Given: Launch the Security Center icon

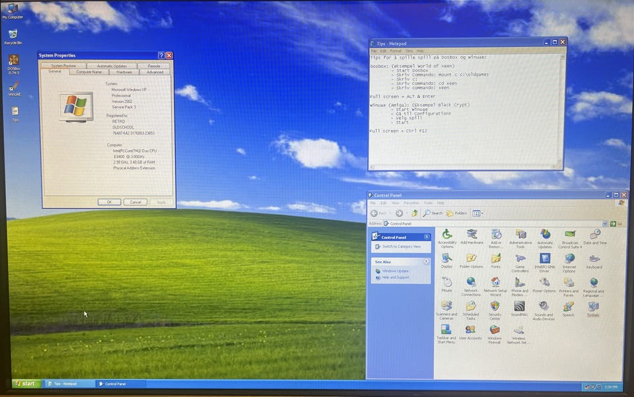Looking at the screenshot, I should tap(495, 307).
